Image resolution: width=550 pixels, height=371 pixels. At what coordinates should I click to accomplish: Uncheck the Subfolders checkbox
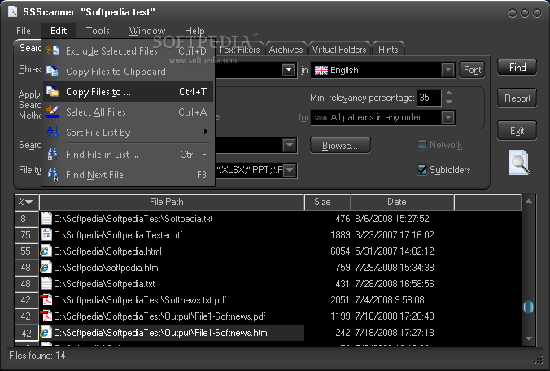(x=422, y=170)
